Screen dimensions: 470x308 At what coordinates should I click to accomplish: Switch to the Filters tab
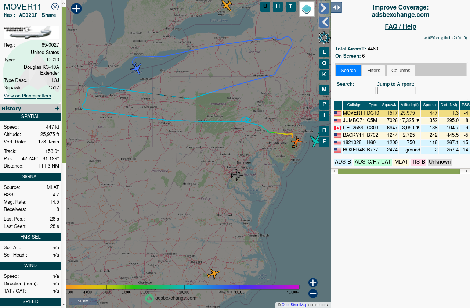(x=373, y=71)
